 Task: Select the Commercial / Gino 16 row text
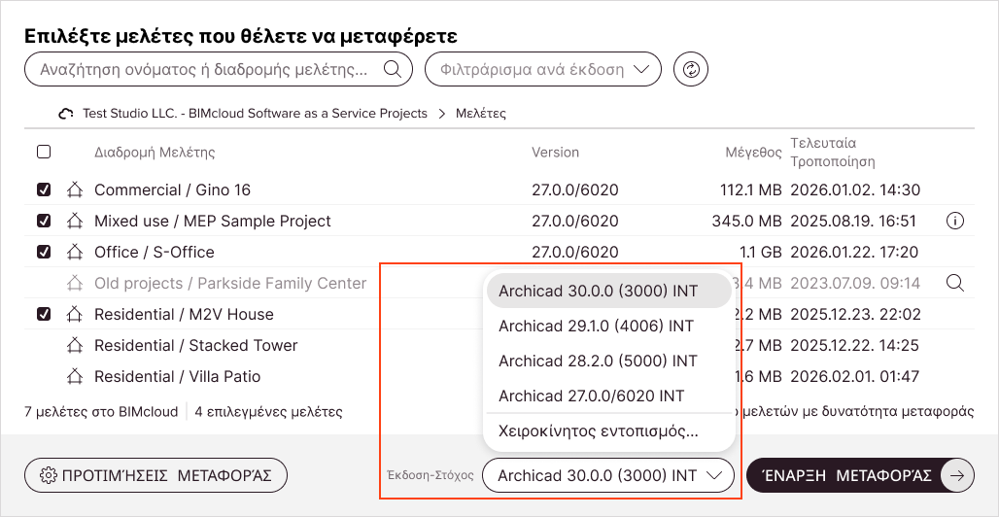(173, 190)
